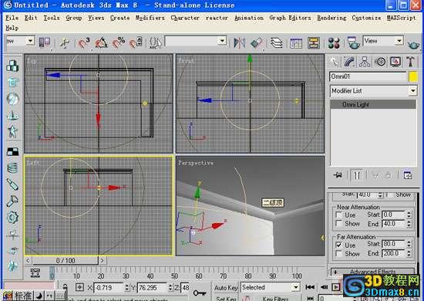Open the Modifiers menu

pyautogui.click(x=150, y=18)
